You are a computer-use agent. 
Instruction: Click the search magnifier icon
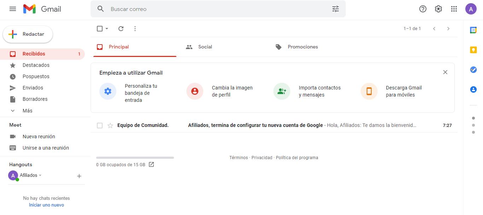pos(101,9)
